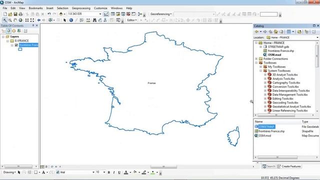Select the Pan hand tool
The height and width of the screenshot is (180, 320).
pyautogui.click(x=15, y=20)
